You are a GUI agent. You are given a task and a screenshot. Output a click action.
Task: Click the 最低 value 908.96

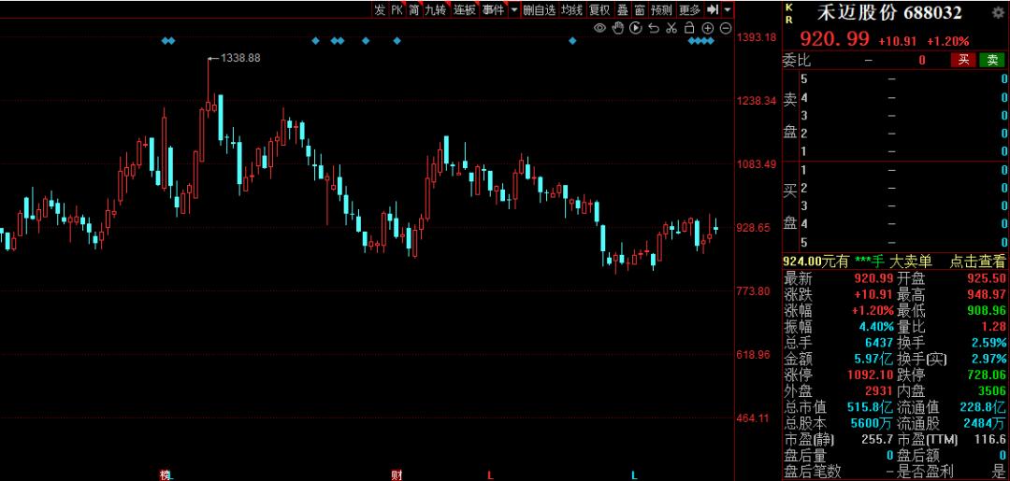(x=987, y=311)
